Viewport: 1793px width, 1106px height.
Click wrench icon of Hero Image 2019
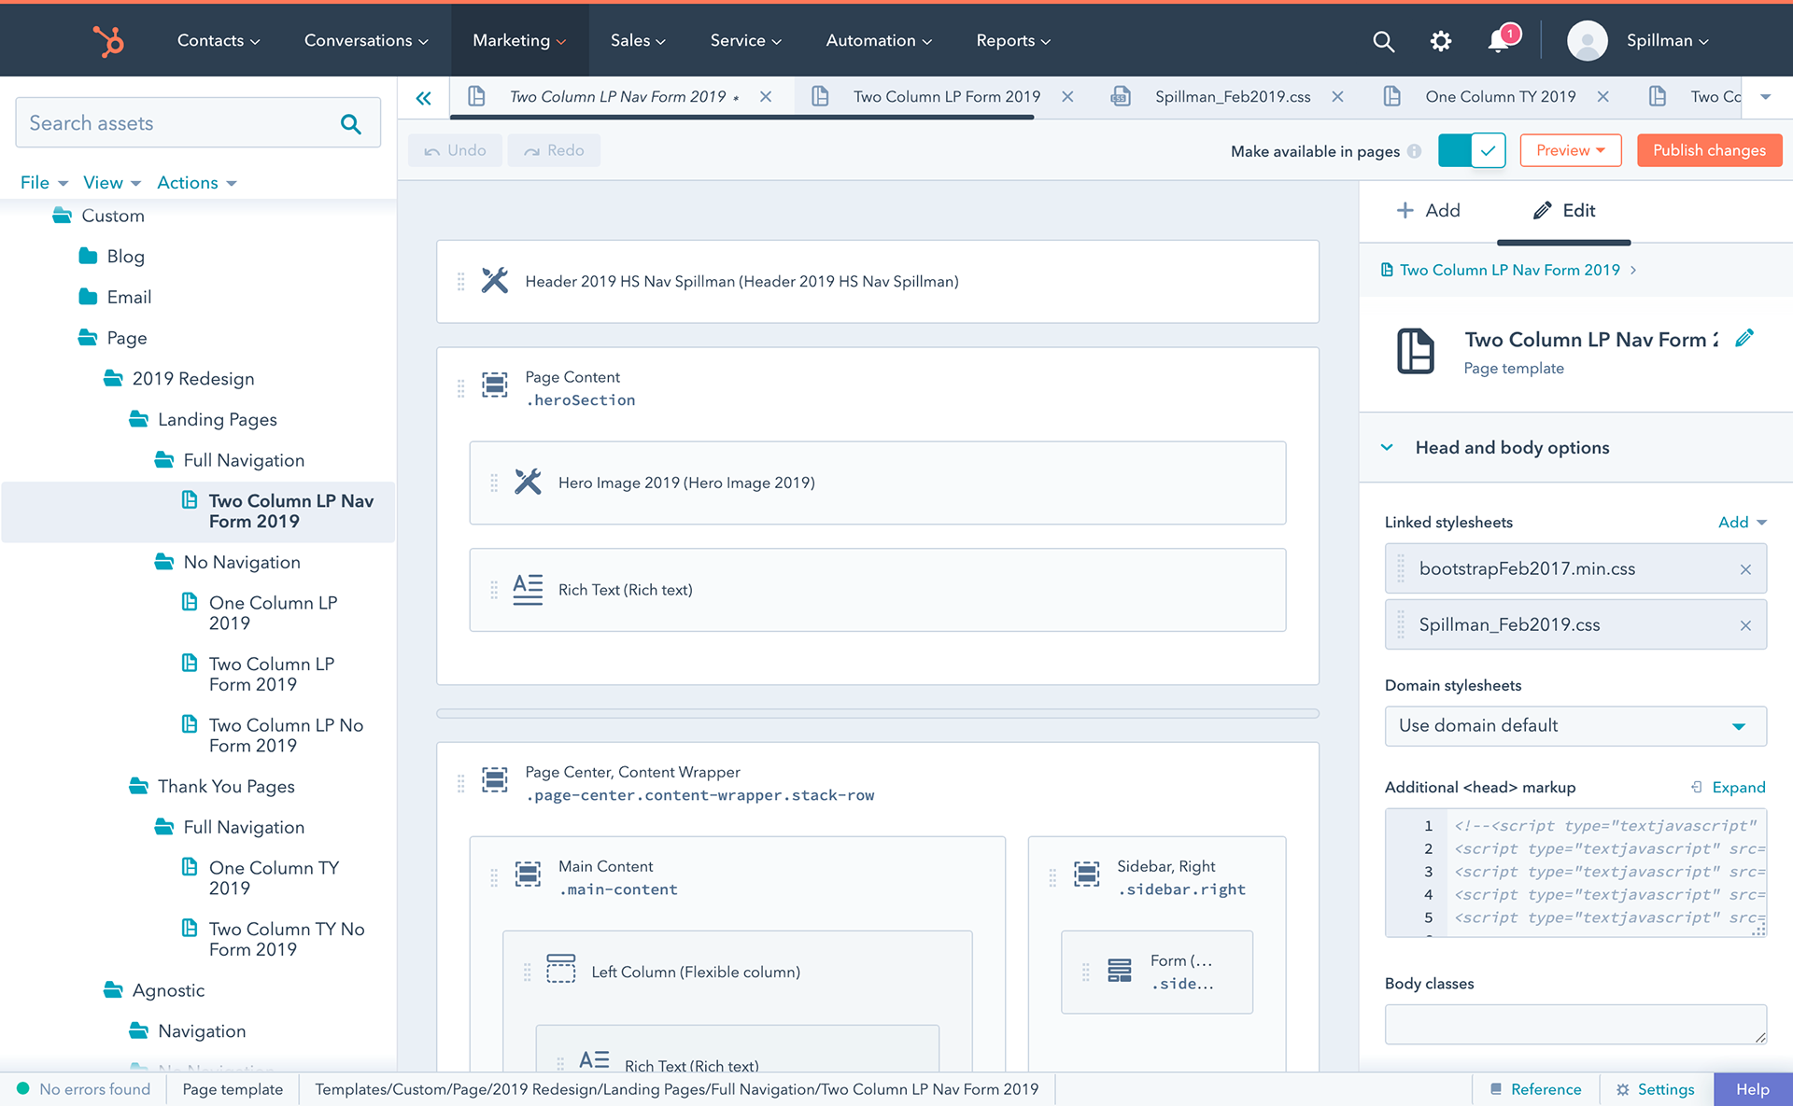click(x=528, y=483)
